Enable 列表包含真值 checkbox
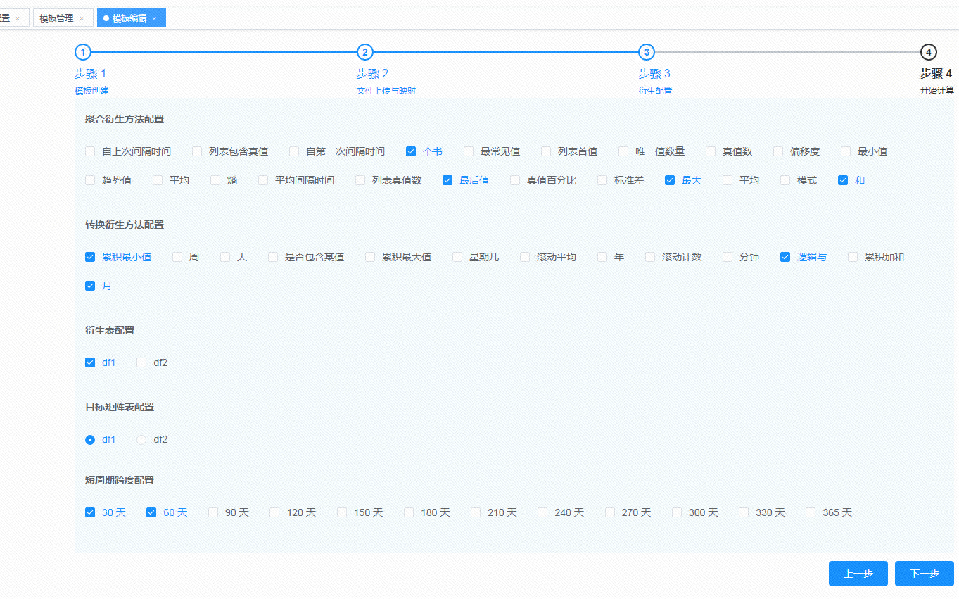This screenshot has height=599, width=959. [197, 151]
